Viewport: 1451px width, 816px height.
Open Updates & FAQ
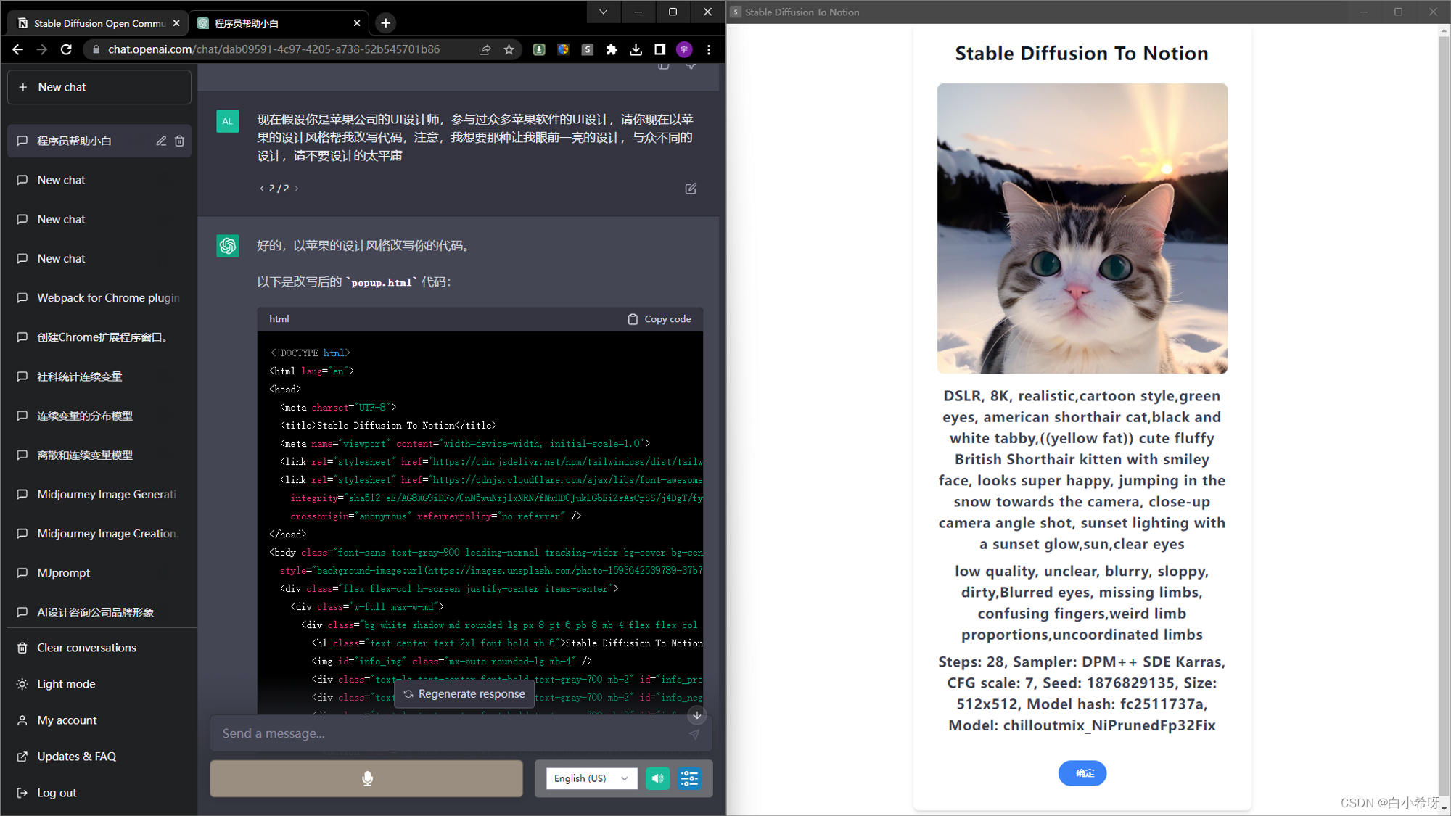tap(99, 757)
